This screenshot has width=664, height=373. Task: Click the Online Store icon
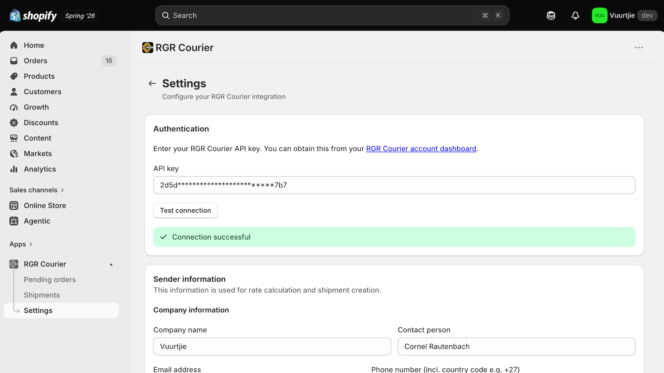14,206
